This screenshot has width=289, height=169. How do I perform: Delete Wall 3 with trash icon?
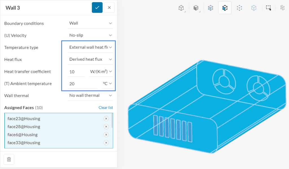(9, 159)
